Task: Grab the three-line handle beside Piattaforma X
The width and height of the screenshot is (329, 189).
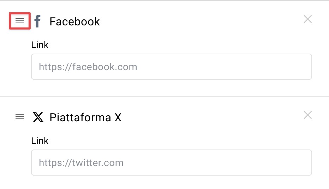Action: 20,116
